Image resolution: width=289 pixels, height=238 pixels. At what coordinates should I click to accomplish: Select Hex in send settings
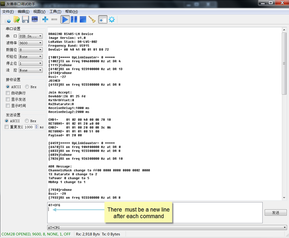tap(27, 121)
